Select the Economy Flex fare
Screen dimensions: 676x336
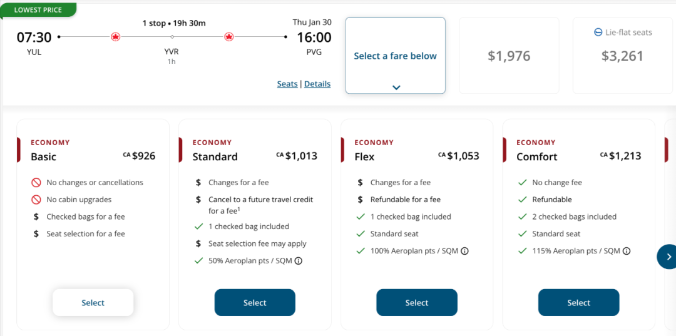(x=416, y=303)
